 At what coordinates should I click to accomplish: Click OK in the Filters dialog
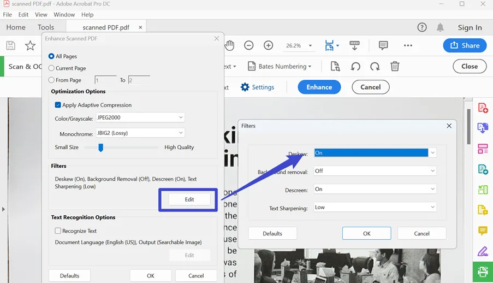(x=366, y=233)
